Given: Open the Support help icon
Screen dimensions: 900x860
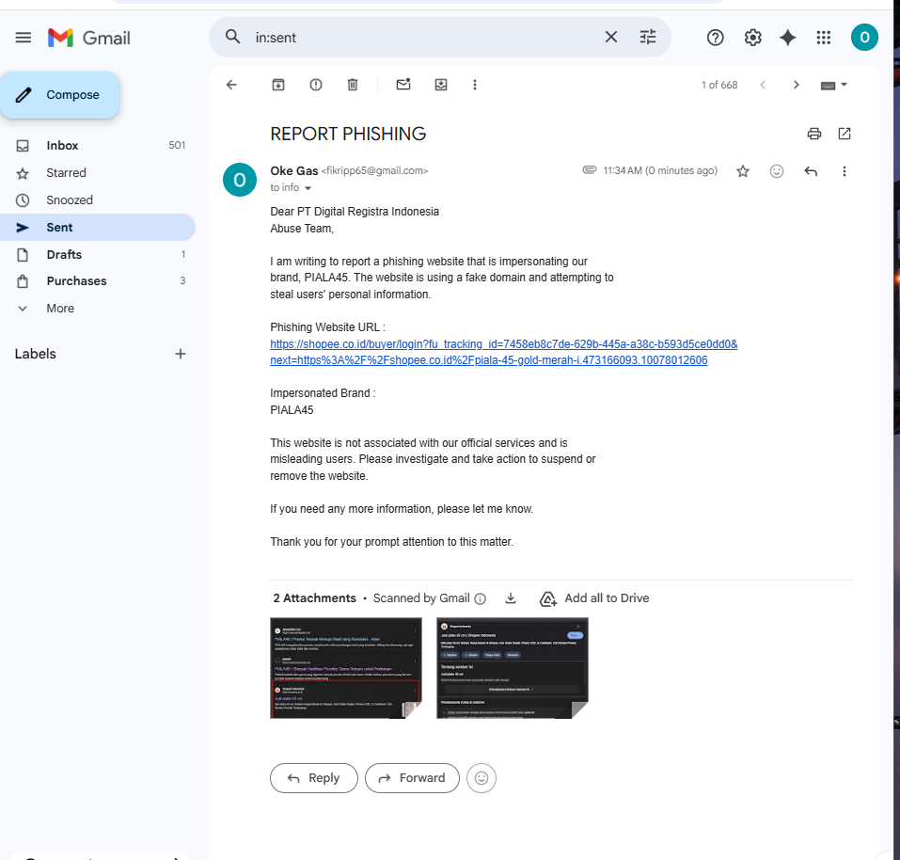Looking at the screenshot, I should (715, 38).
